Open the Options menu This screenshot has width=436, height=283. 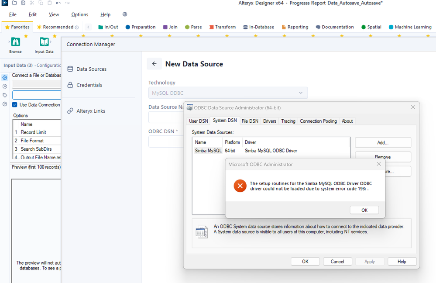79,14
